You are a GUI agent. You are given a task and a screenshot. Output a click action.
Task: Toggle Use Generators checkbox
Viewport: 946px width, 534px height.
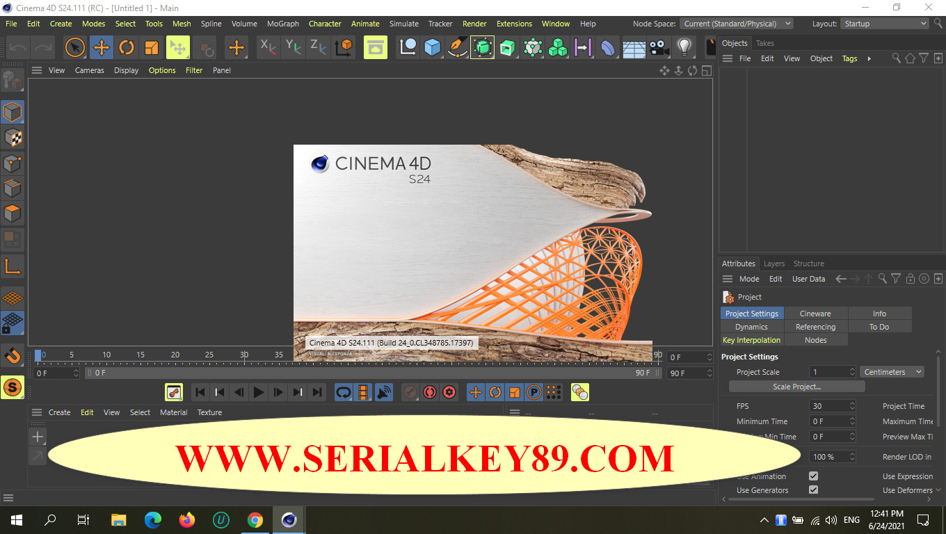click(x=813, y=490)
